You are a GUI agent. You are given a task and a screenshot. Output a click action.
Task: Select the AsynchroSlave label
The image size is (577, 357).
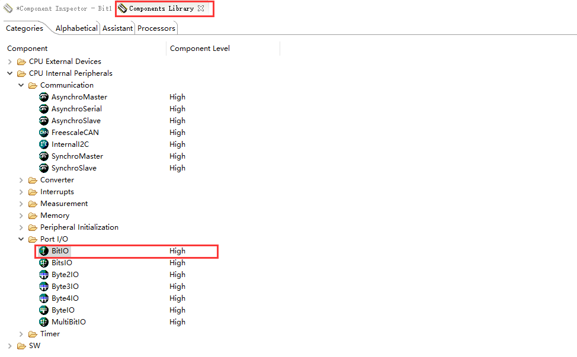point(76,121)
